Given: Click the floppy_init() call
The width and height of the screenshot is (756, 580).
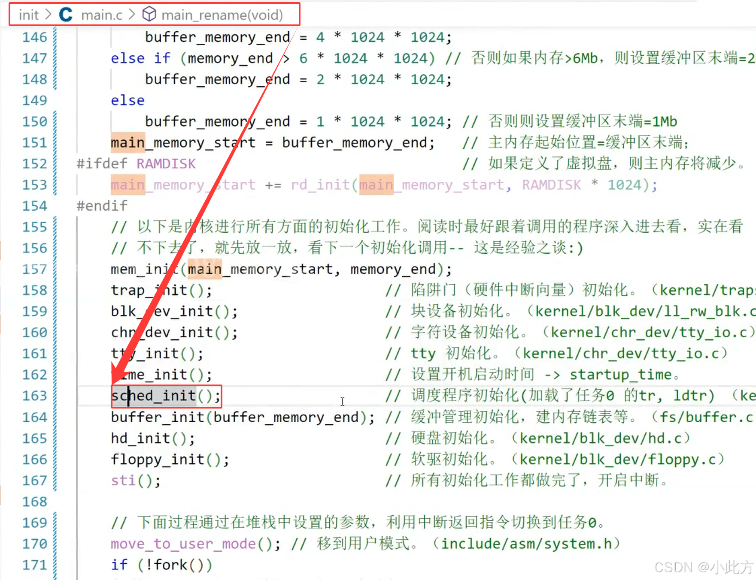Looking at the screenshot, I should click(170, 460).
